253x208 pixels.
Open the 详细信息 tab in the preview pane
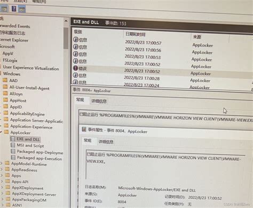pos(99,101)
